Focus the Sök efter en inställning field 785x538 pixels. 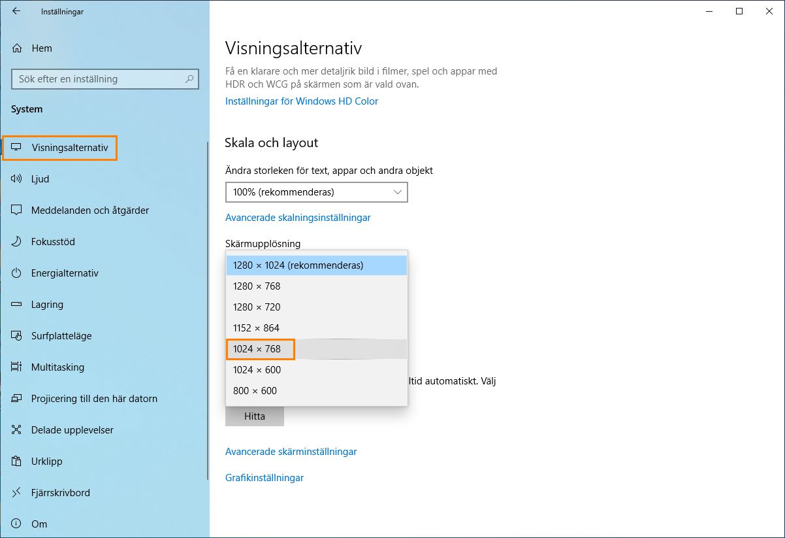coord(98,79)
